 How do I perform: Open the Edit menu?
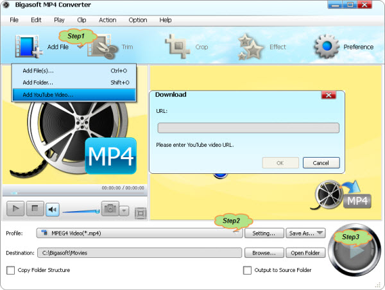pos(36,20)
